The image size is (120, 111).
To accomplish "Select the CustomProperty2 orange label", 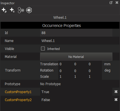I will (18, 100).
